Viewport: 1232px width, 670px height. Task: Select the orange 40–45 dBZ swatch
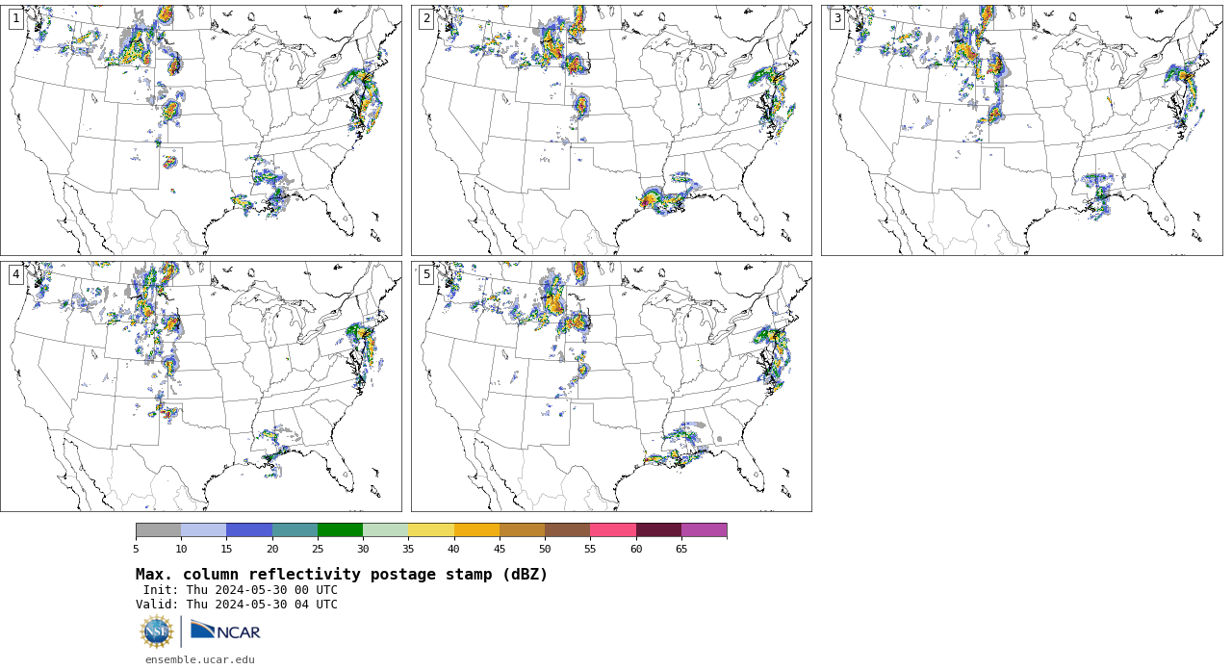tap(476, 529)
